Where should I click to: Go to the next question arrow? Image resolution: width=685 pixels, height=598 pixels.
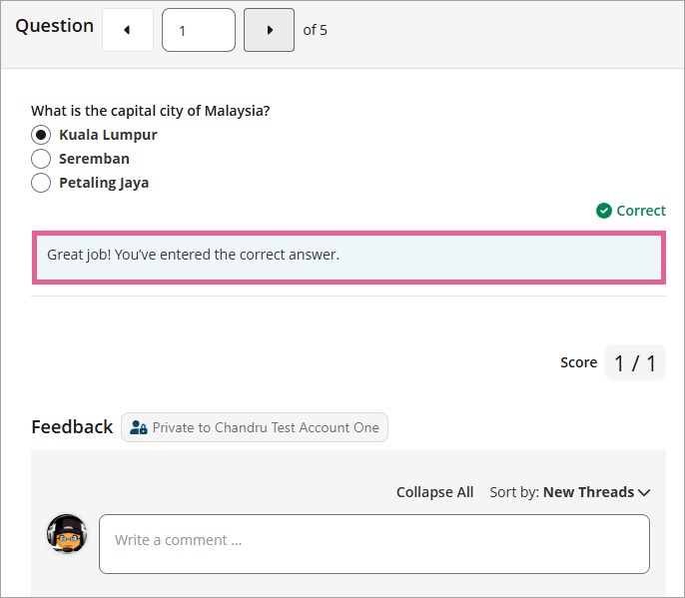[x=270, y=30]
